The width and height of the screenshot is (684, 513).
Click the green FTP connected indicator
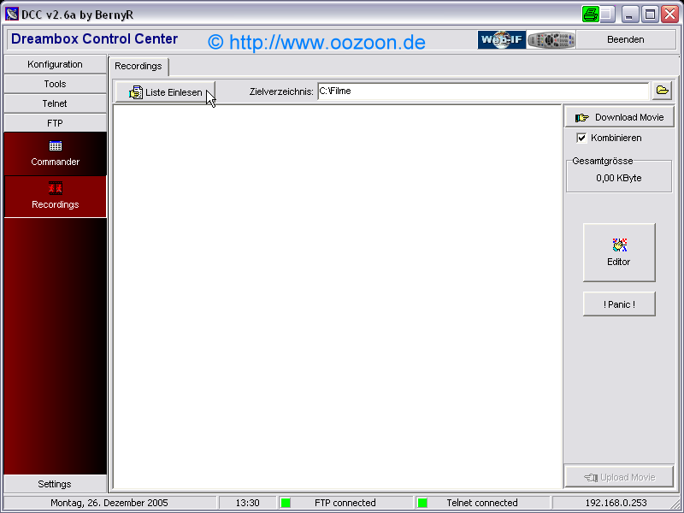pyautogui.click(x=286, y=503)
